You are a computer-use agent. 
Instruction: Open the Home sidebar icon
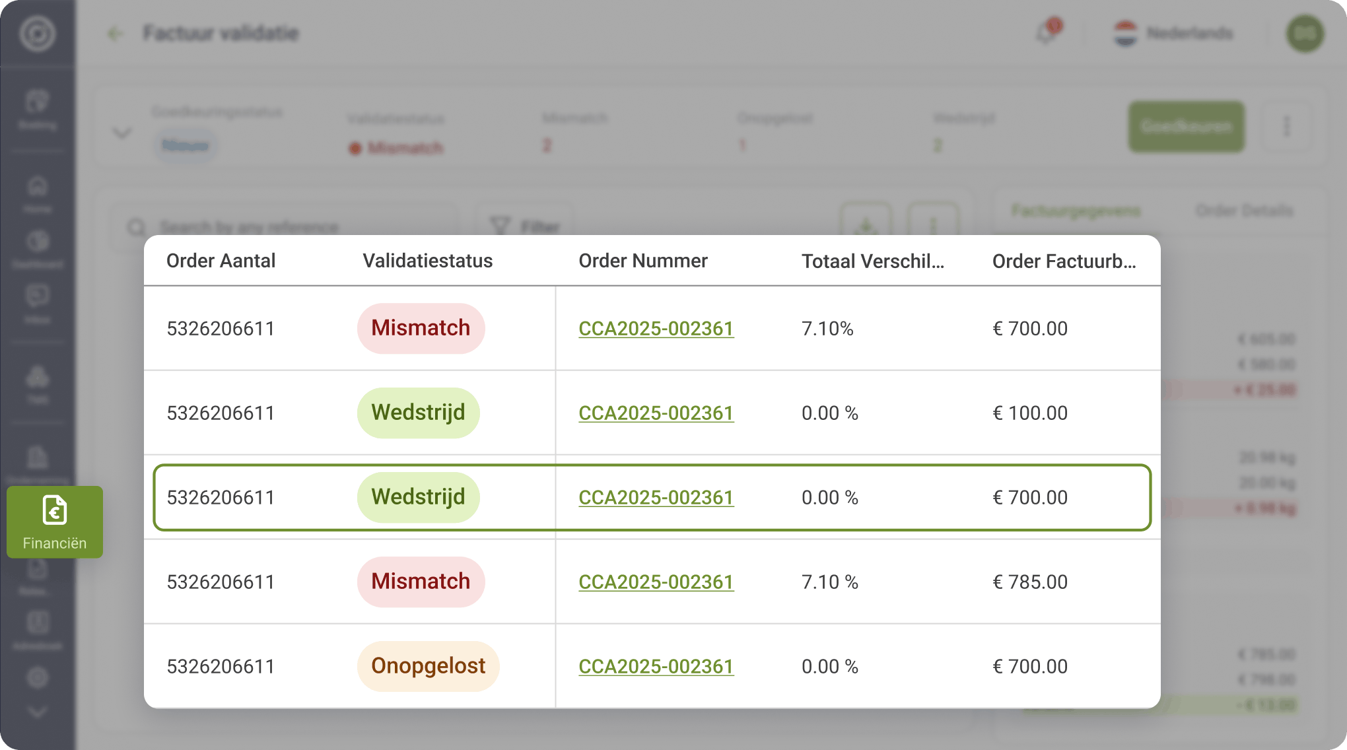[38, 194]
